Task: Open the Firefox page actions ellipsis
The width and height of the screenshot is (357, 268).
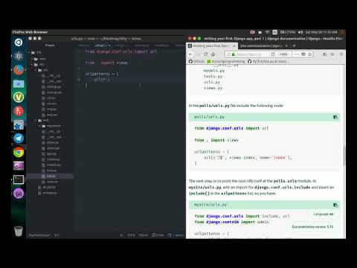Action: 297,54
